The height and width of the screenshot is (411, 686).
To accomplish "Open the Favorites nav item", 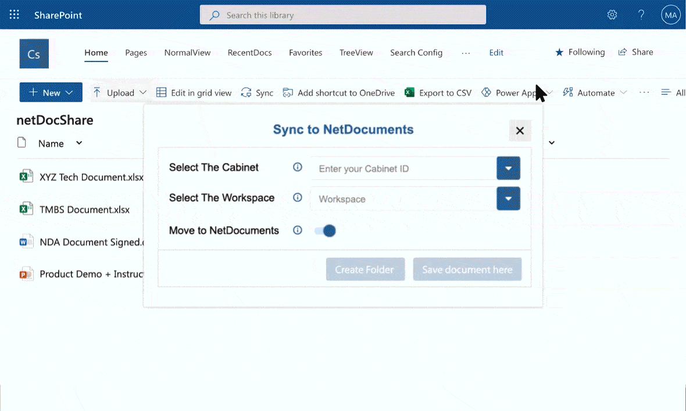I will pos(305,52).
